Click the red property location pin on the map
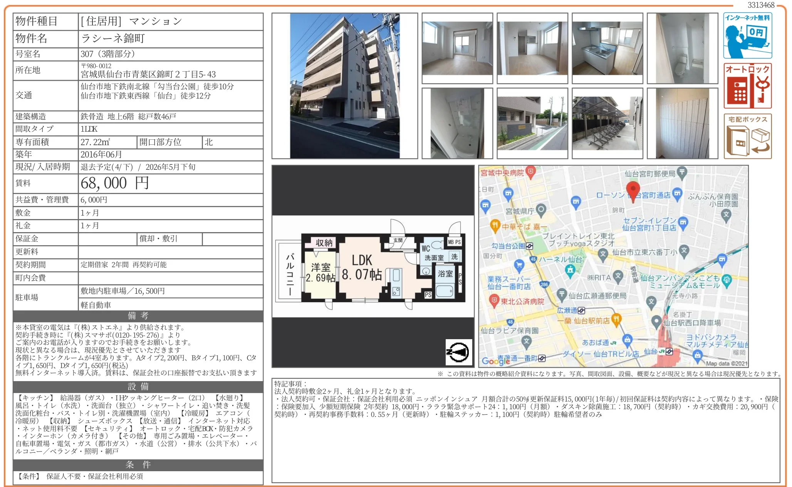This screenshot has height=487, width=792. (x=634, y=190)
